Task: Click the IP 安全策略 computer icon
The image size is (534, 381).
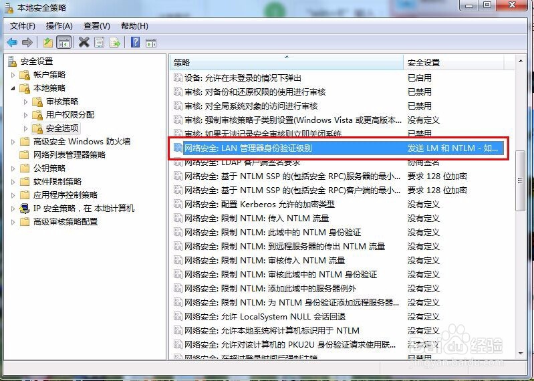Action: coord(25,208)
